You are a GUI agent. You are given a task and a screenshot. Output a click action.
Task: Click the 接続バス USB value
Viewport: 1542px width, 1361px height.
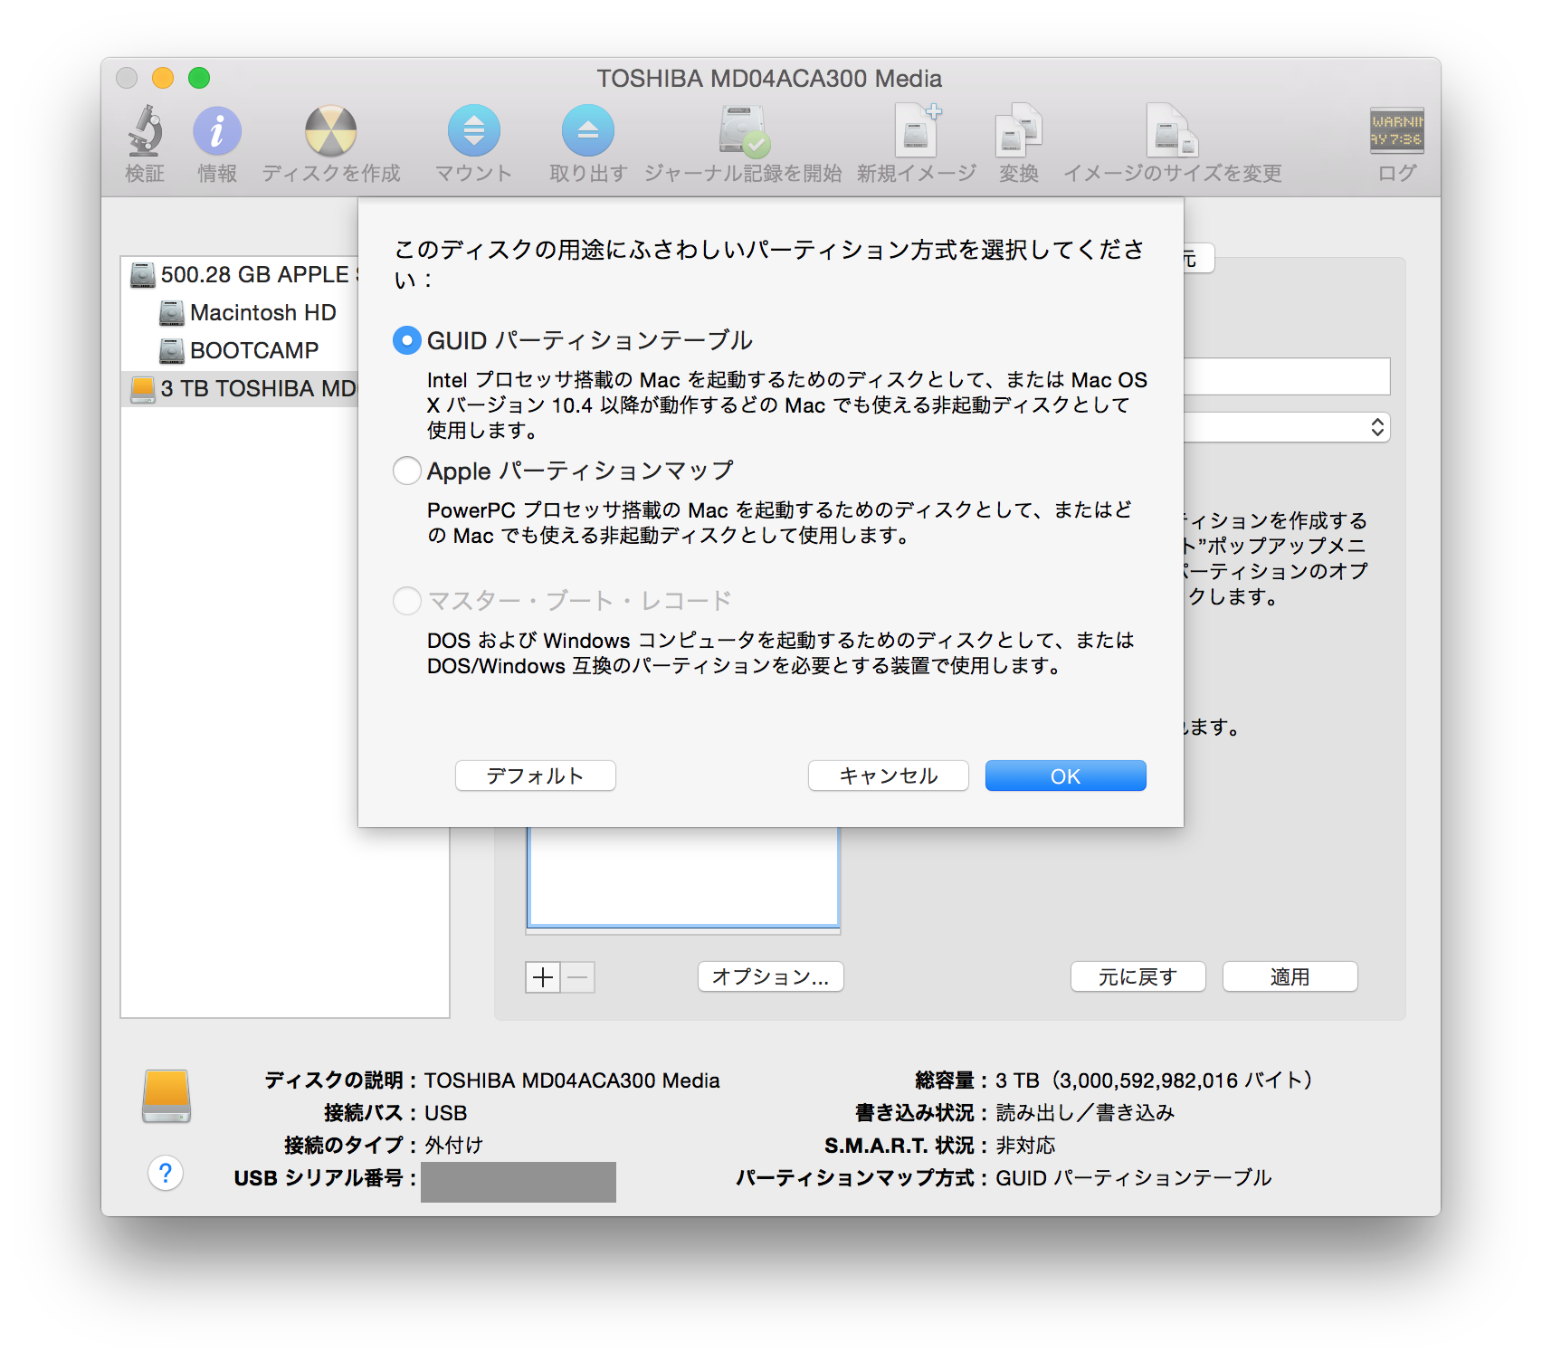point(446,1113)
